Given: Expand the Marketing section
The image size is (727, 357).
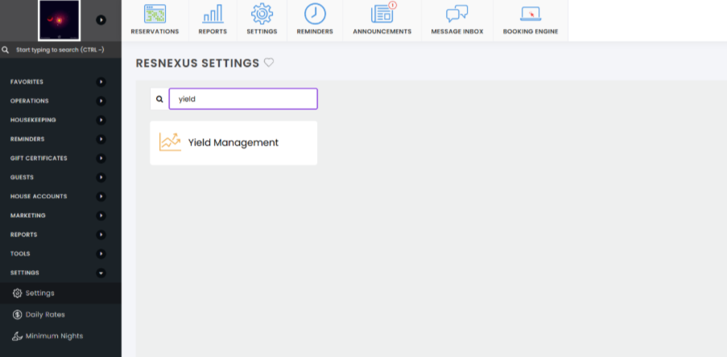Looking at the screenshot, I should [101, 215].
